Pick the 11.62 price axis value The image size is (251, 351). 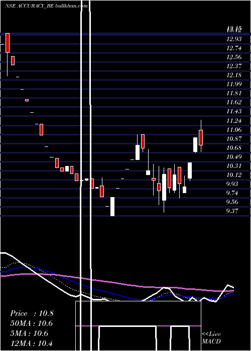234,102
